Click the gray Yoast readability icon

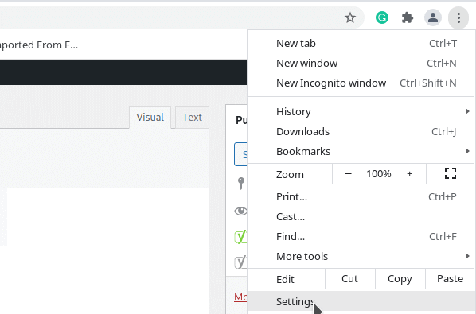coord(240,262)
